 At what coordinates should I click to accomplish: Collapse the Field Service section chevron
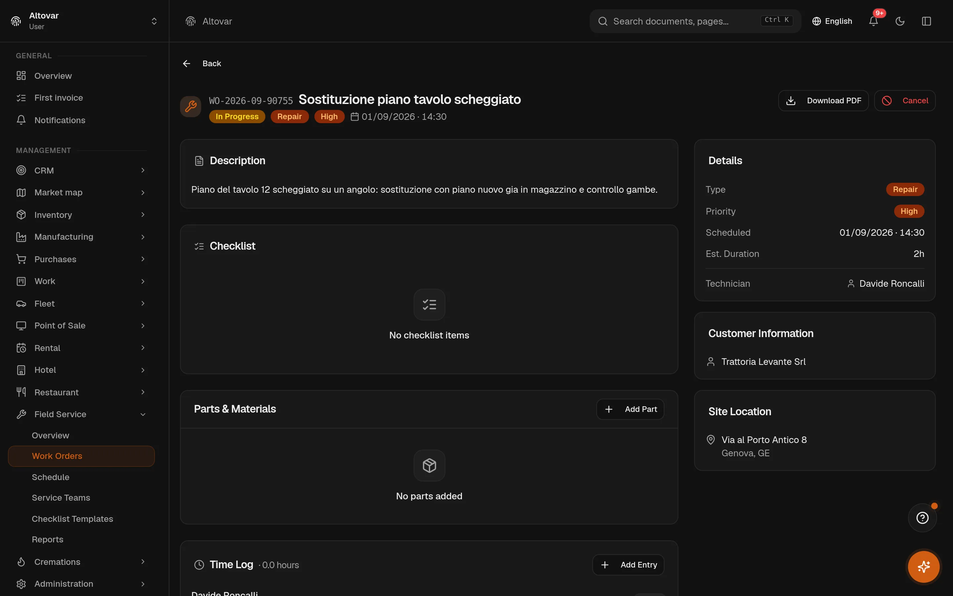pyautogui.click(x=143, y=414)
